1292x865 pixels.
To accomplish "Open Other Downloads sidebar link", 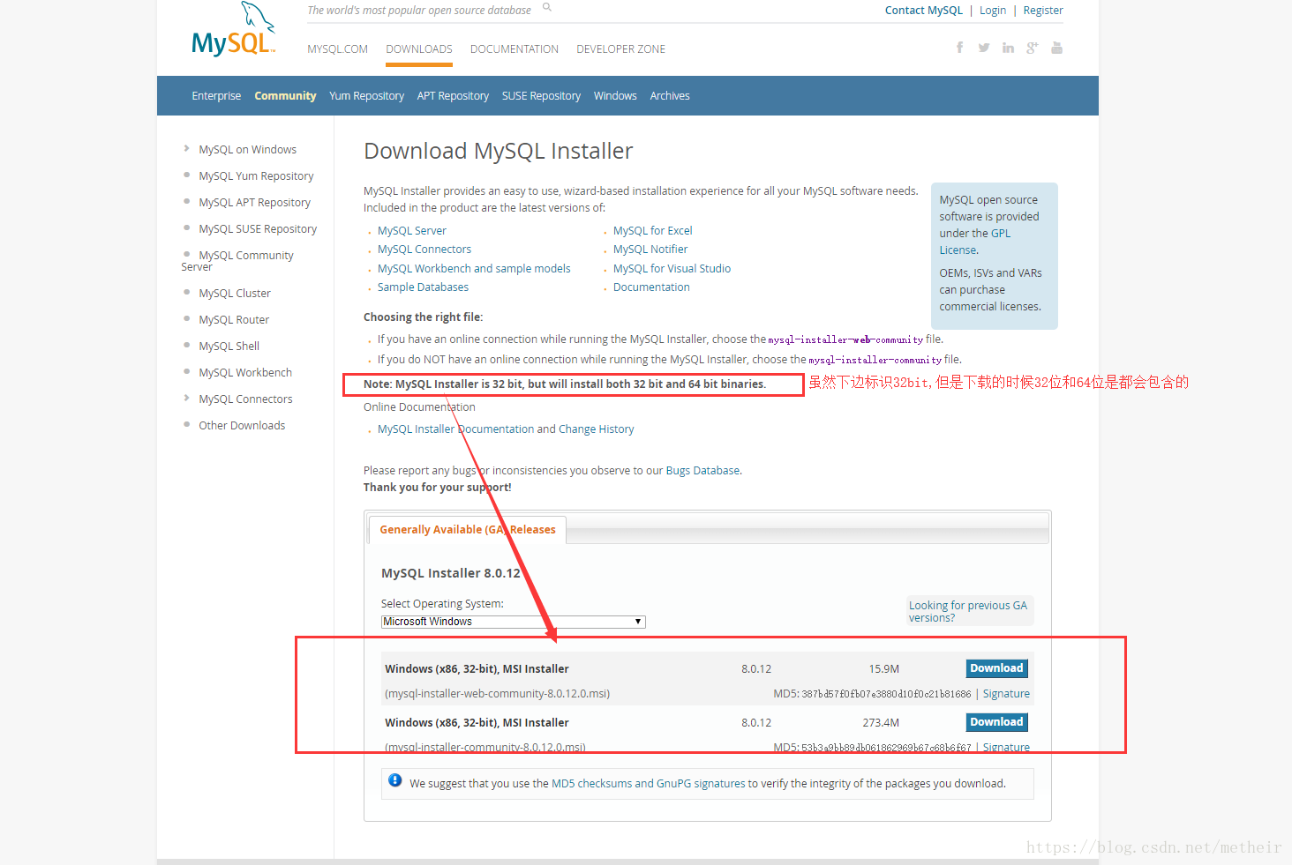I will [x=242, y=426].
